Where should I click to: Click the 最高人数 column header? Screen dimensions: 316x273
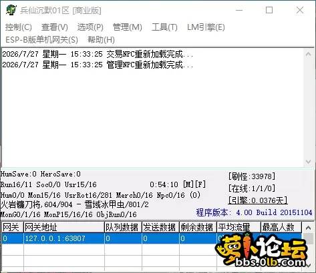pyautogui.click(x=281, y=227)
